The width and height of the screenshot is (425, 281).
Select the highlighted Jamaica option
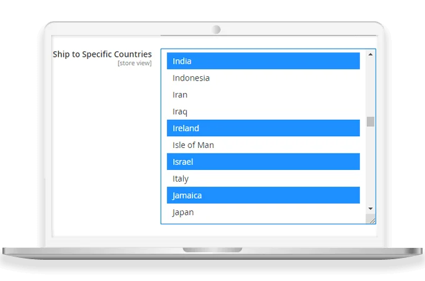(262, 195)
